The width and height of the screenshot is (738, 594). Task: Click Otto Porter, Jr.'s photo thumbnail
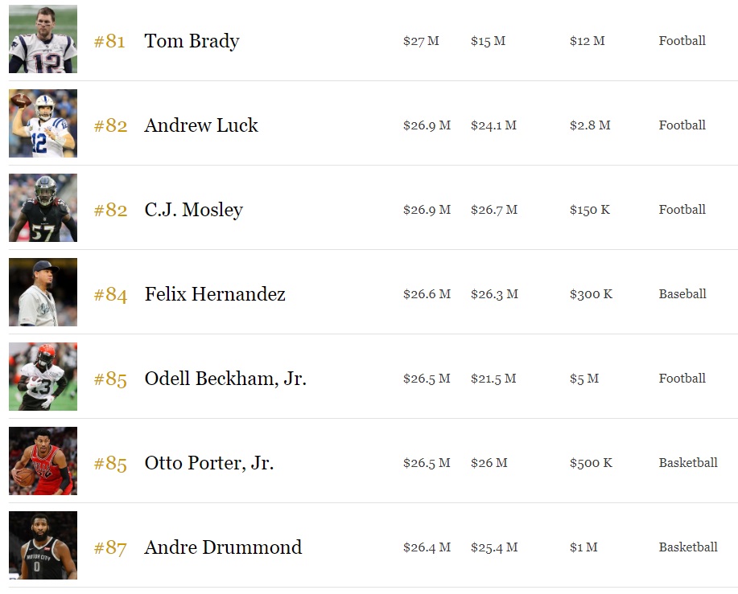[x=43, y=461]
